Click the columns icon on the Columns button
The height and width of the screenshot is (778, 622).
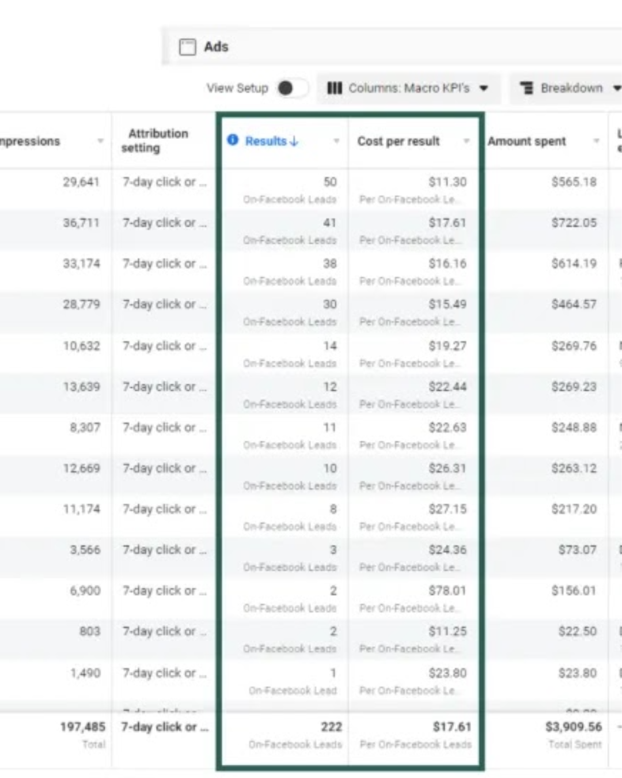click(335, 88)
